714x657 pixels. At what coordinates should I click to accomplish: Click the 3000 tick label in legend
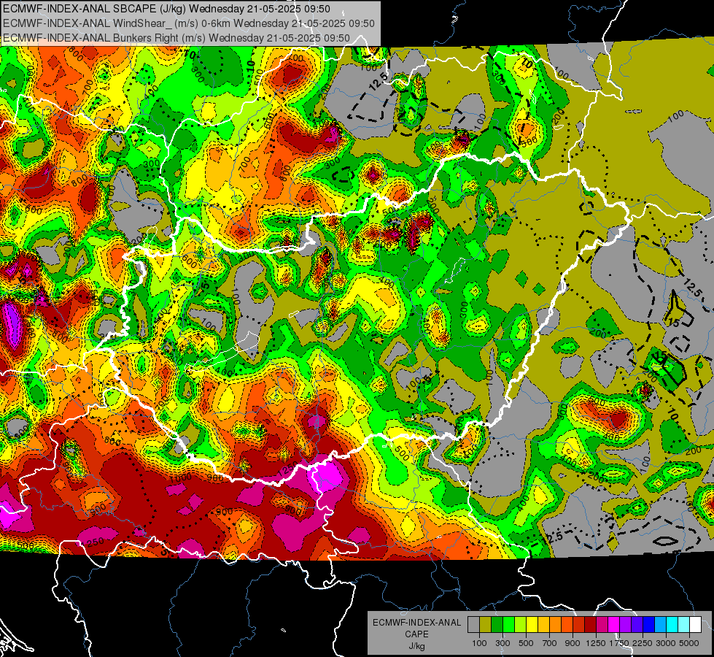tap(666, 643)
